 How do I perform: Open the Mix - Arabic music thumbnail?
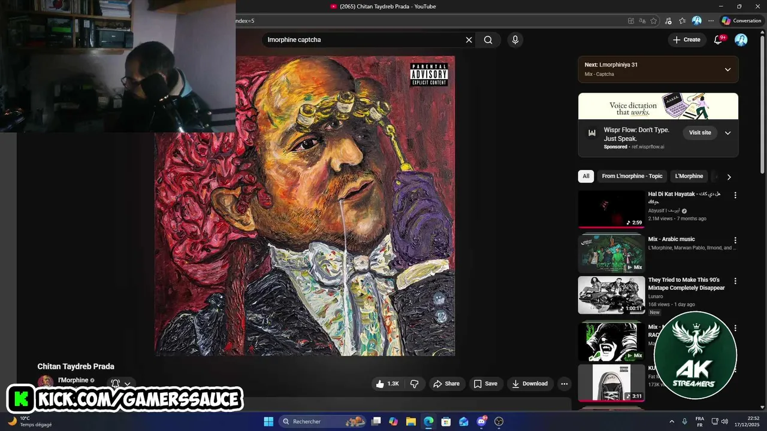point(611,253)
